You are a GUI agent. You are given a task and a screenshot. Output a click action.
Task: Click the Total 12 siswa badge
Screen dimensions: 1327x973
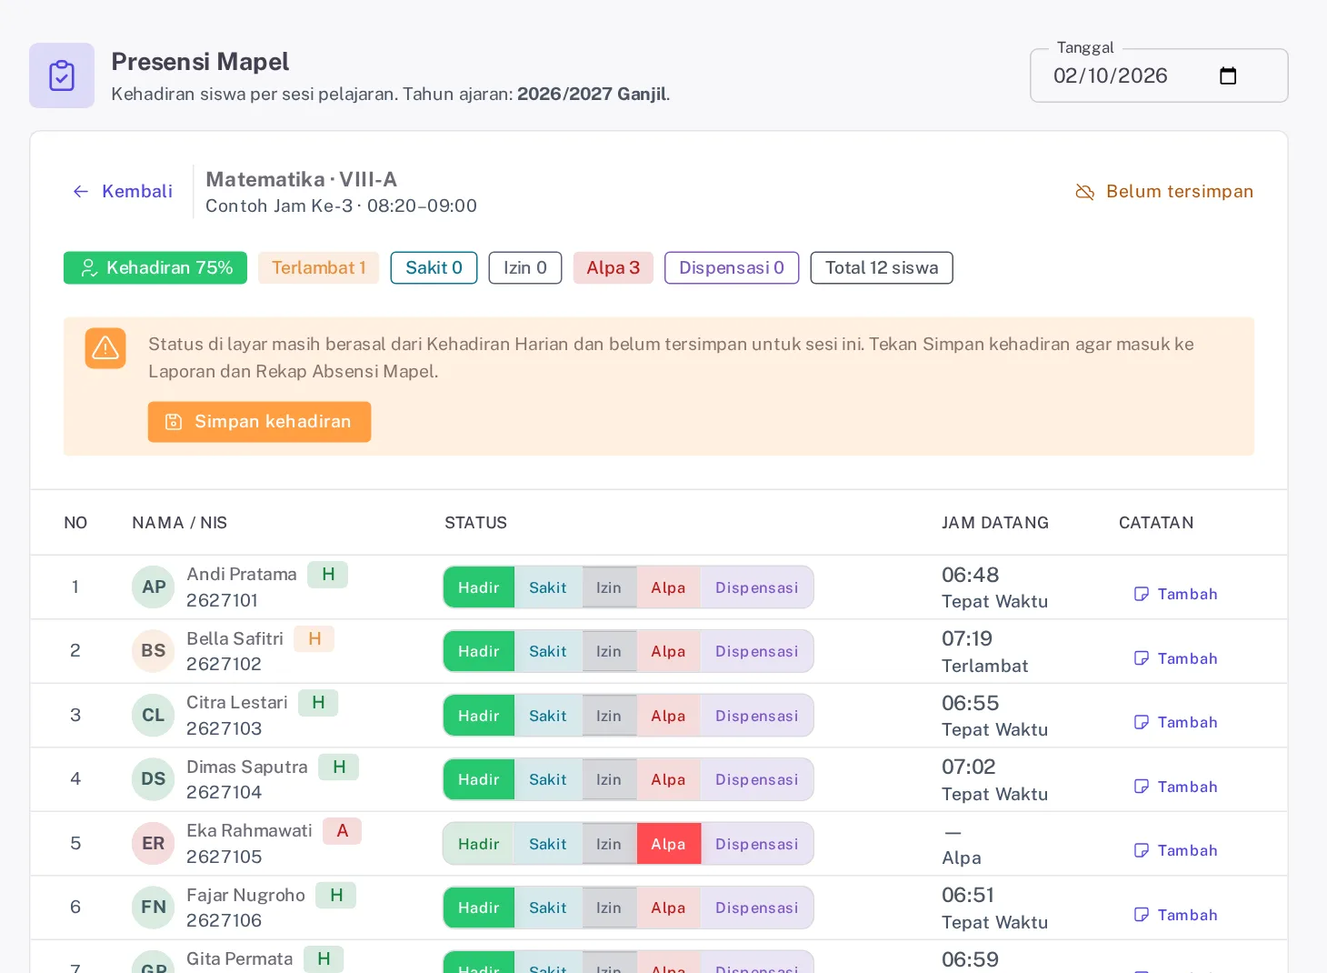(x=882, y=267)
